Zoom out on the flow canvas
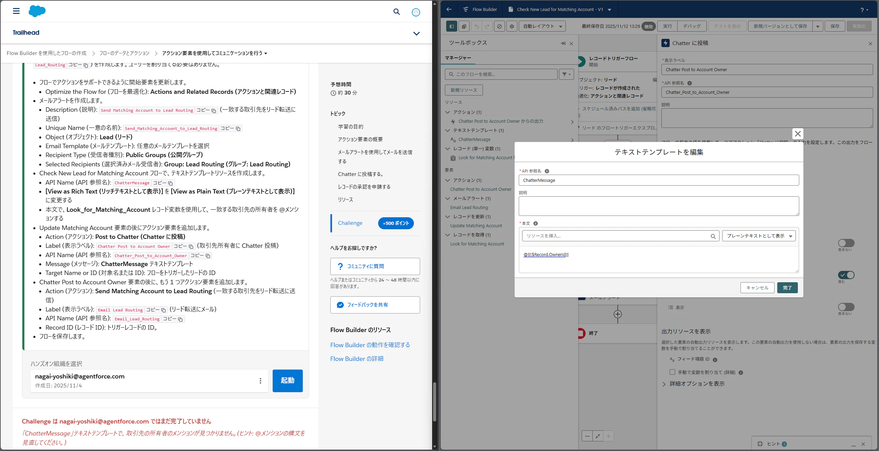The image size is (879, 451). point(587,436)
